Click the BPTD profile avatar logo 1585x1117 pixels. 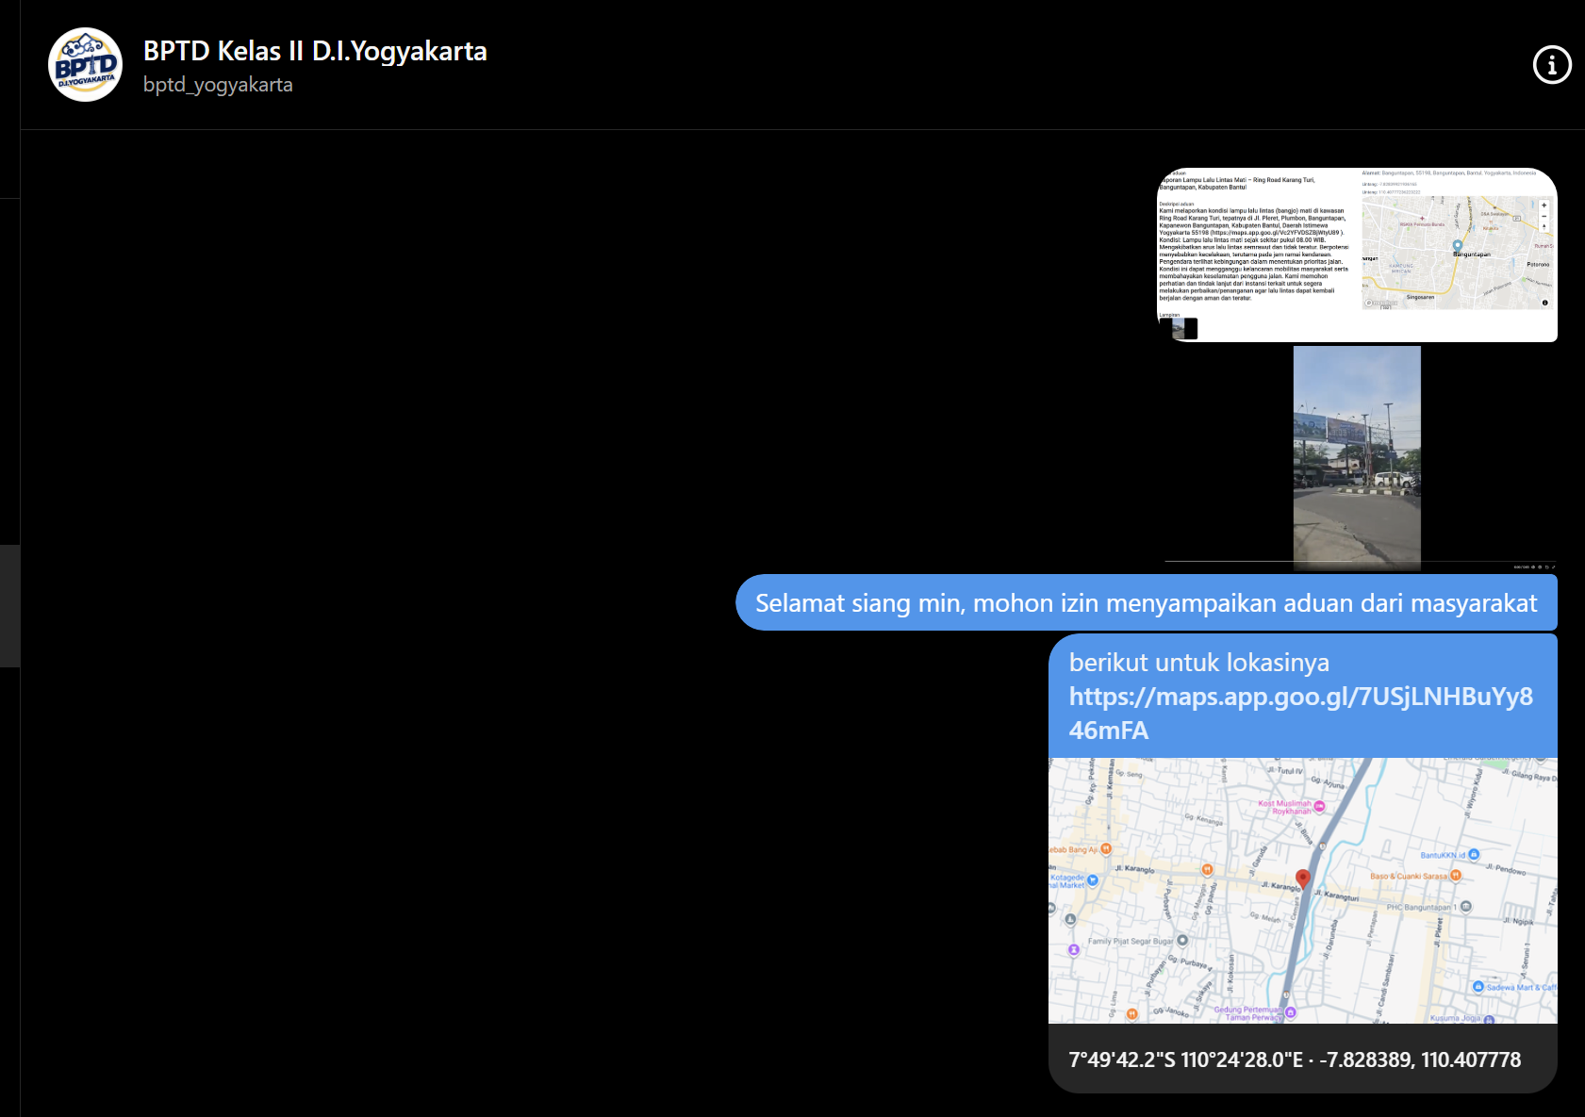click(x=85, y=65)
